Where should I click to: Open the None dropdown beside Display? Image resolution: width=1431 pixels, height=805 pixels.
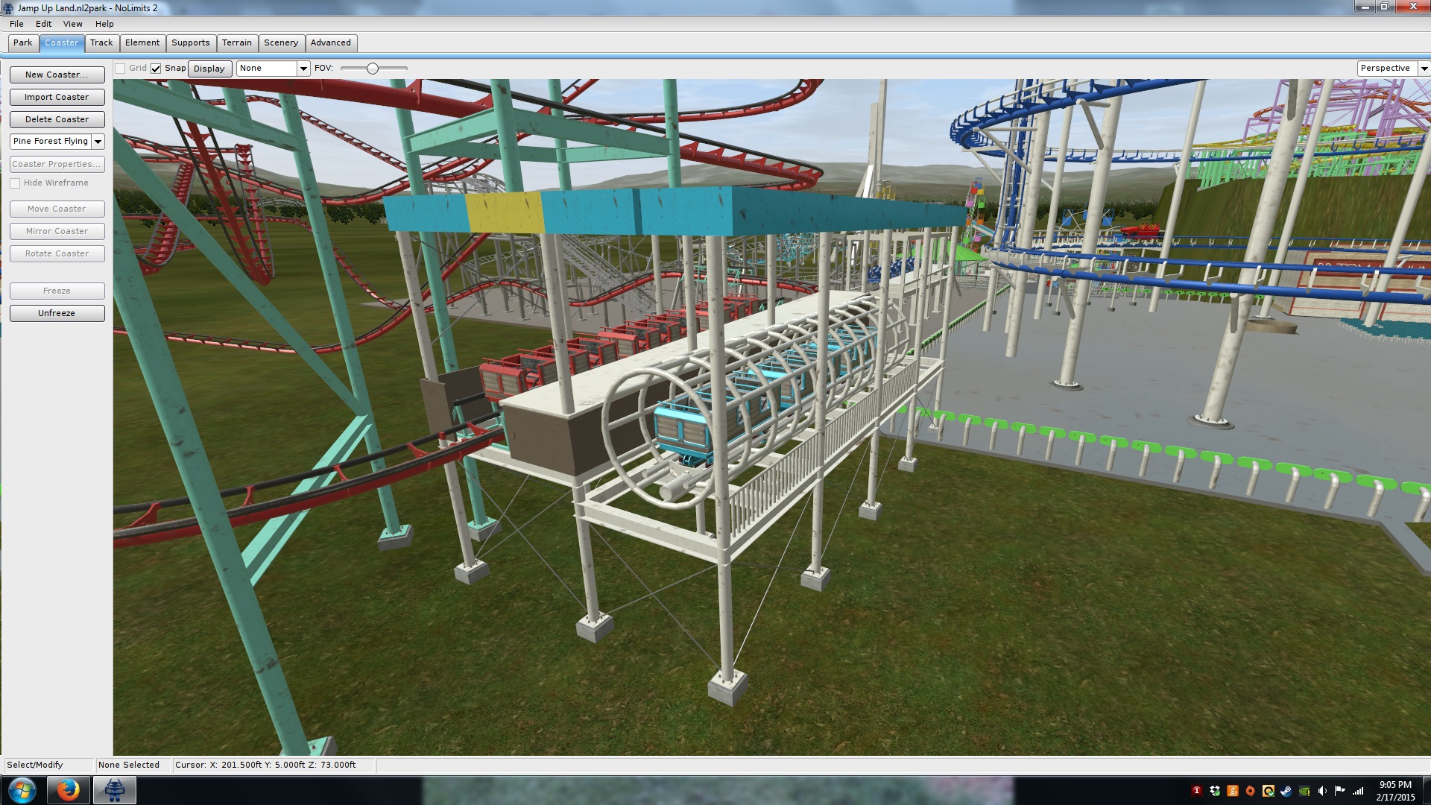303,69
